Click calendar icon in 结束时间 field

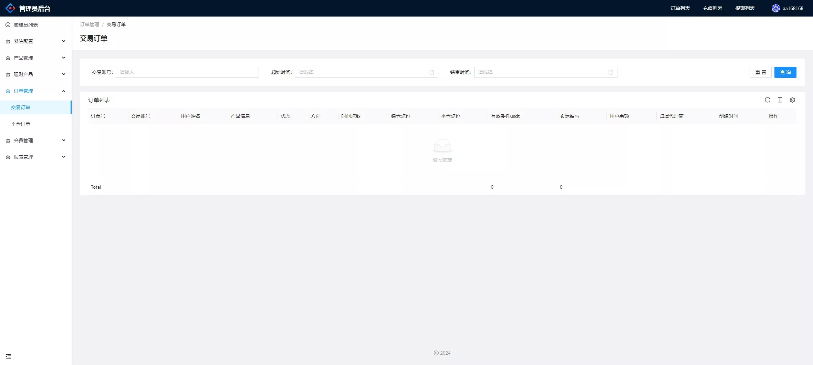[x=611, y=72]
